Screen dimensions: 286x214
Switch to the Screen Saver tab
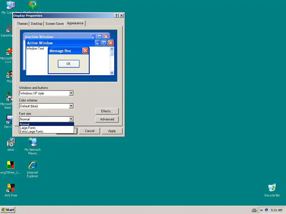[x=54, y=24]
